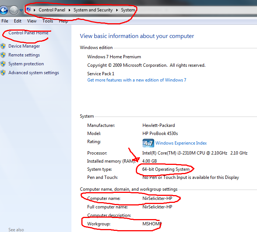Click the MSHOME workgroup value
257x232 pixels.
point(152,224)
